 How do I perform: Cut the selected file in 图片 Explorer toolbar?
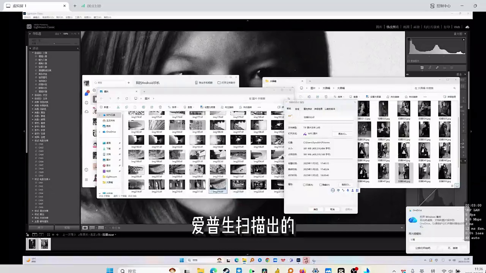coord(118,107)
